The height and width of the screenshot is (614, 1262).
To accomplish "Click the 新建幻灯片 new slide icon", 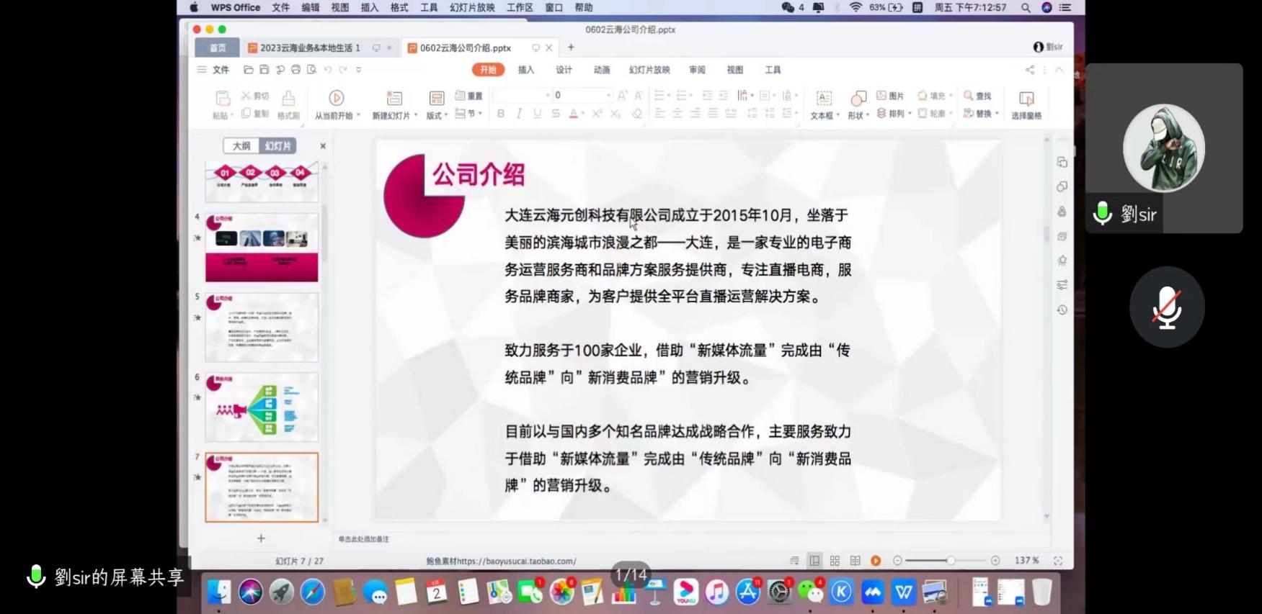I will coord(394,98).
